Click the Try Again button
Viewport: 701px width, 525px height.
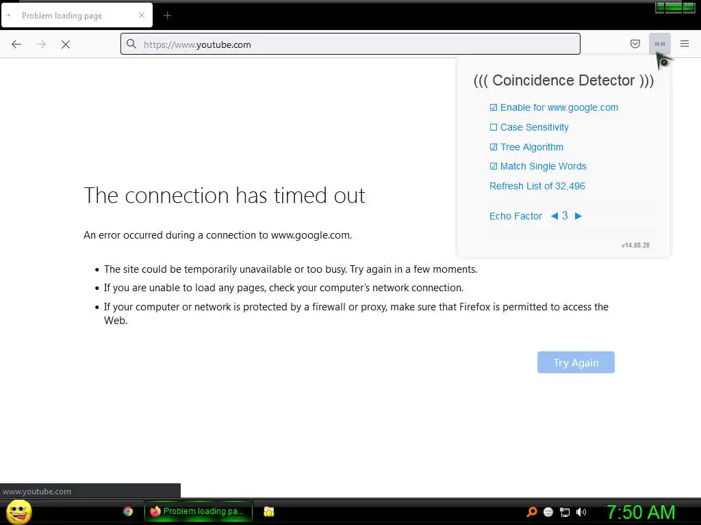tap(576, 362)
